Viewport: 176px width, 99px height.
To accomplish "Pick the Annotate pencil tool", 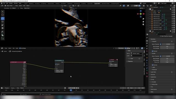I will (2, 32).
